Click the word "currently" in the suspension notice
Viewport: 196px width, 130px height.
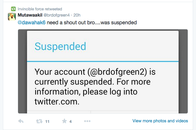54,82
